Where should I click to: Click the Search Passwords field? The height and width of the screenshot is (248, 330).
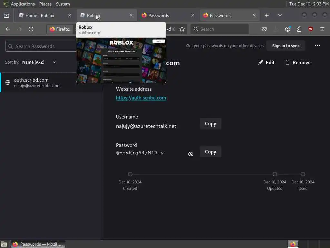coord(41,46)
